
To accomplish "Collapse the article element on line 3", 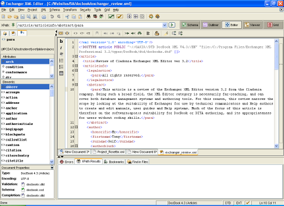I will pos(76,56).
